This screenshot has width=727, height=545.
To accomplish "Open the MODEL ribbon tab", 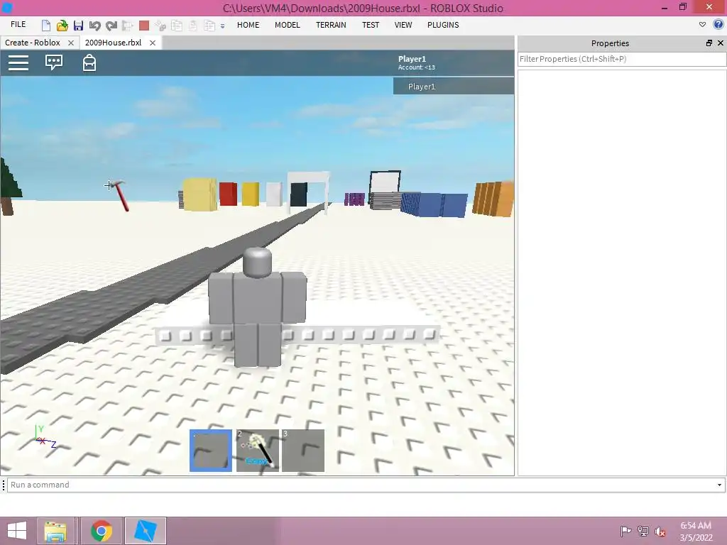I will [x=288, y=25].
